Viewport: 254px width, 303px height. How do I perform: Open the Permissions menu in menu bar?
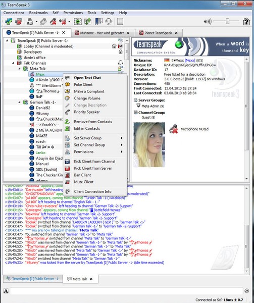[x=73, y=13]
